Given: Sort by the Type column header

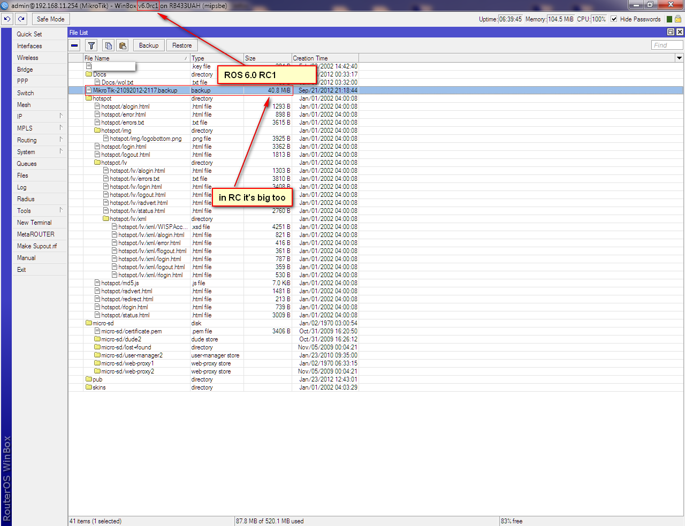Looking at the screenshot, I should tap(217, 58).
